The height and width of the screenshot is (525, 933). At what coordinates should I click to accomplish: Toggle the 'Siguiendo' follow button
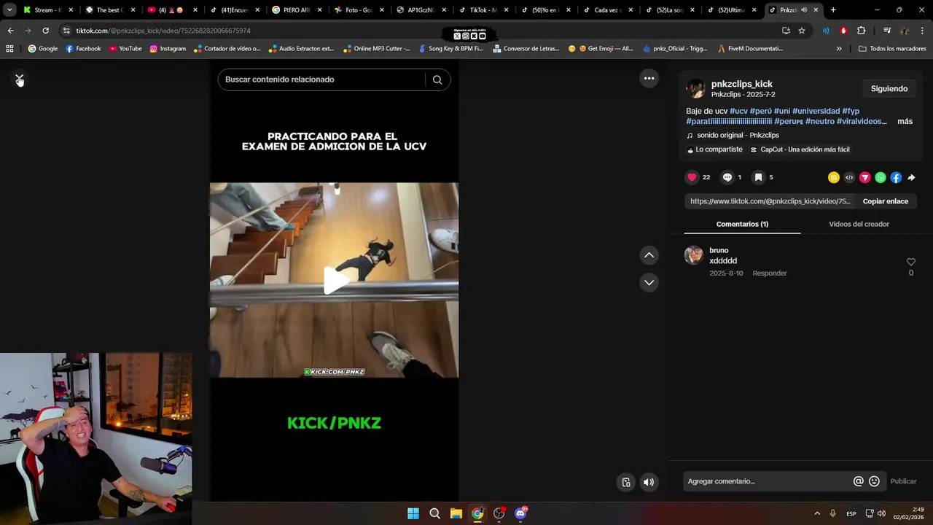889,89
